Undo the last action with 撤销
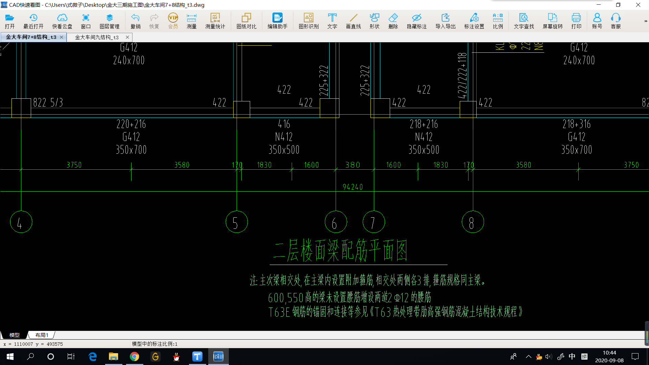This screenshot has width=649, height=365. (136, 20)
